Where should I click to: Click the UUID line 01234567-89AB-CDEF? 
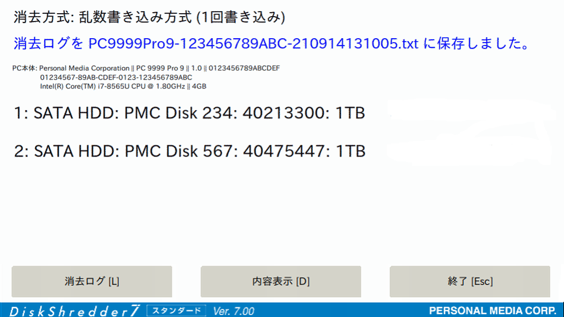116,77
